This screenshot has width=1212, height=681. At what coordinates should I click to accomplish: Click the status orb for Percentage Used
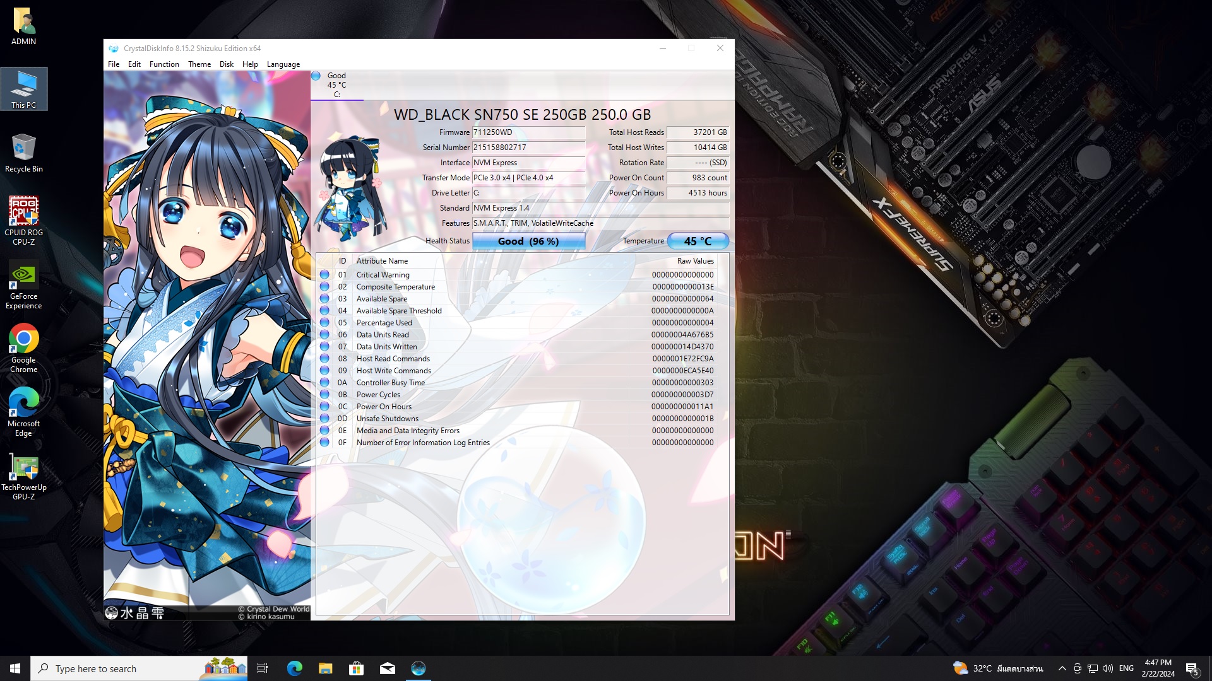pos(324,323)
